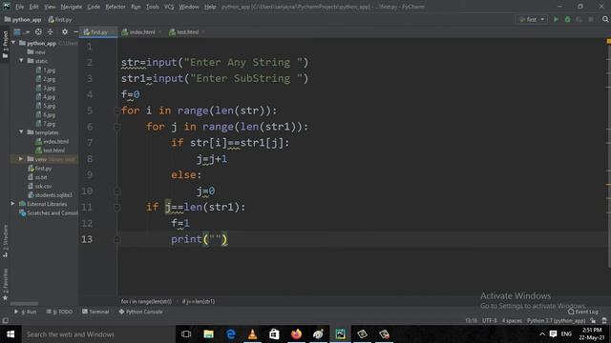This screenshot has height=343, width=611.
Task: Open the Run tool window button
Action: (26, 312)
